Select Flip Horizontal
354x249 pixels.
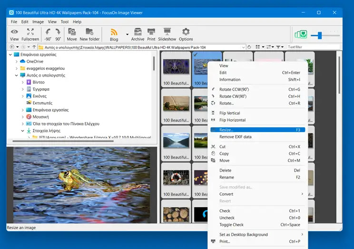[x=257, y=120]
